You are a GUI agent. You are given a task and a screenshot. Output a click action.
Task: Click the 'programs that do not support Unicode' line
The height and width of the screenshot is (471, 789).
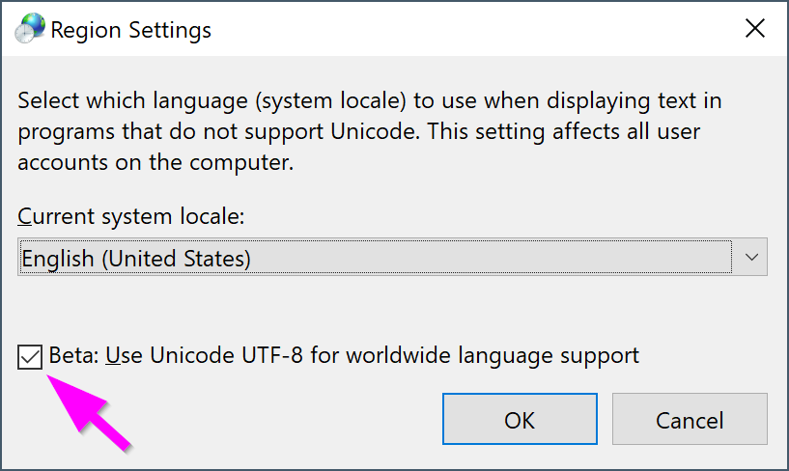click(x=218, y=131)
